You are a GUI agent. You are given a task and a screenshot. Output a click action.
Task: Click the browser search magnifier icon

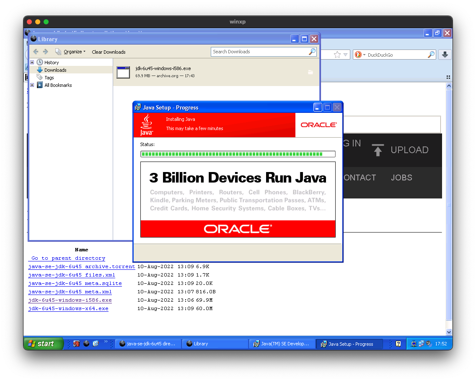click(431, 55)
